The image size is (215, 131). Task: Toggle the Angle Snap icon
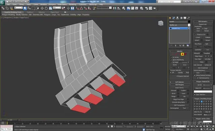(81, 8)
